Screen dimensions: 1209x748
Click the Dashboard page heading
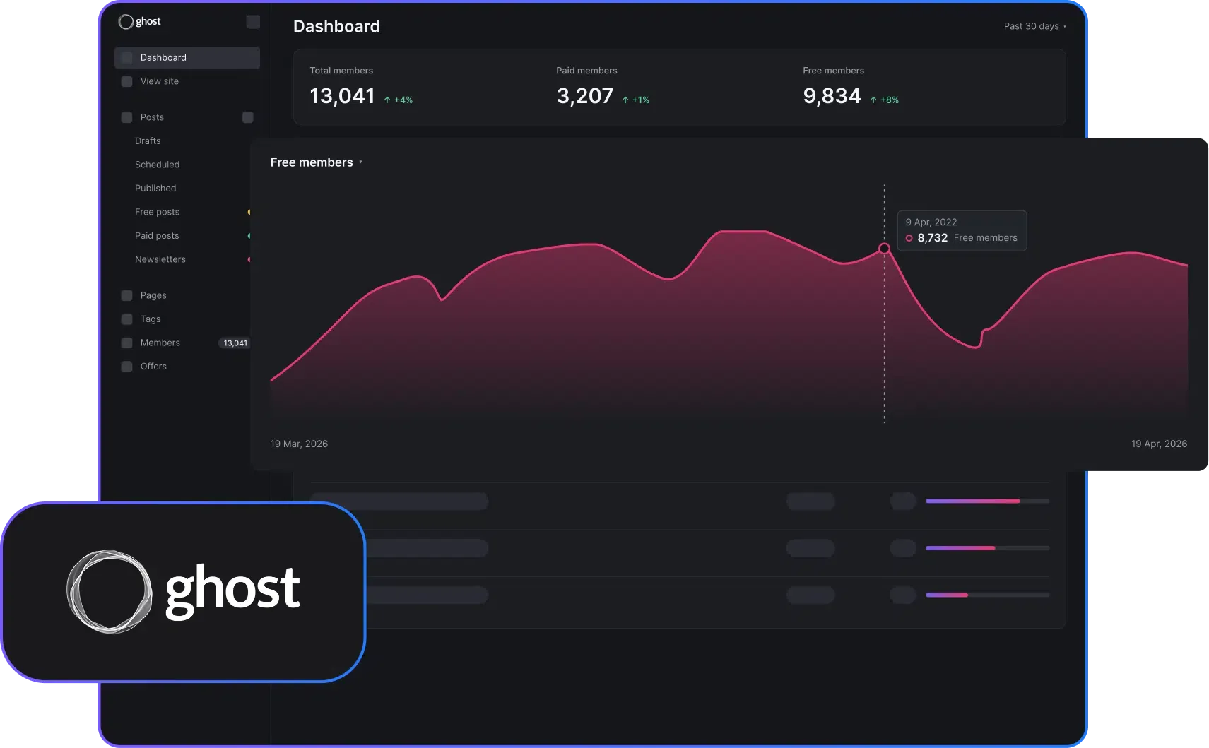(x=336, y=27)
